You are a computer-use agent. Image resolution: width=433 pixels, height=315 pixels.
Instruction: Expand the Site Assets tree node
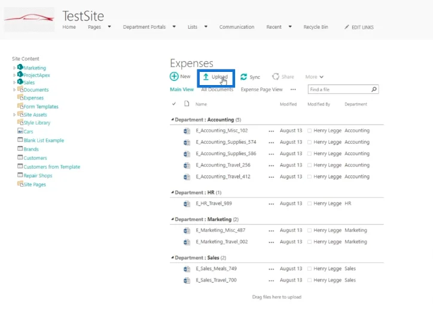[x=14, y=114]
